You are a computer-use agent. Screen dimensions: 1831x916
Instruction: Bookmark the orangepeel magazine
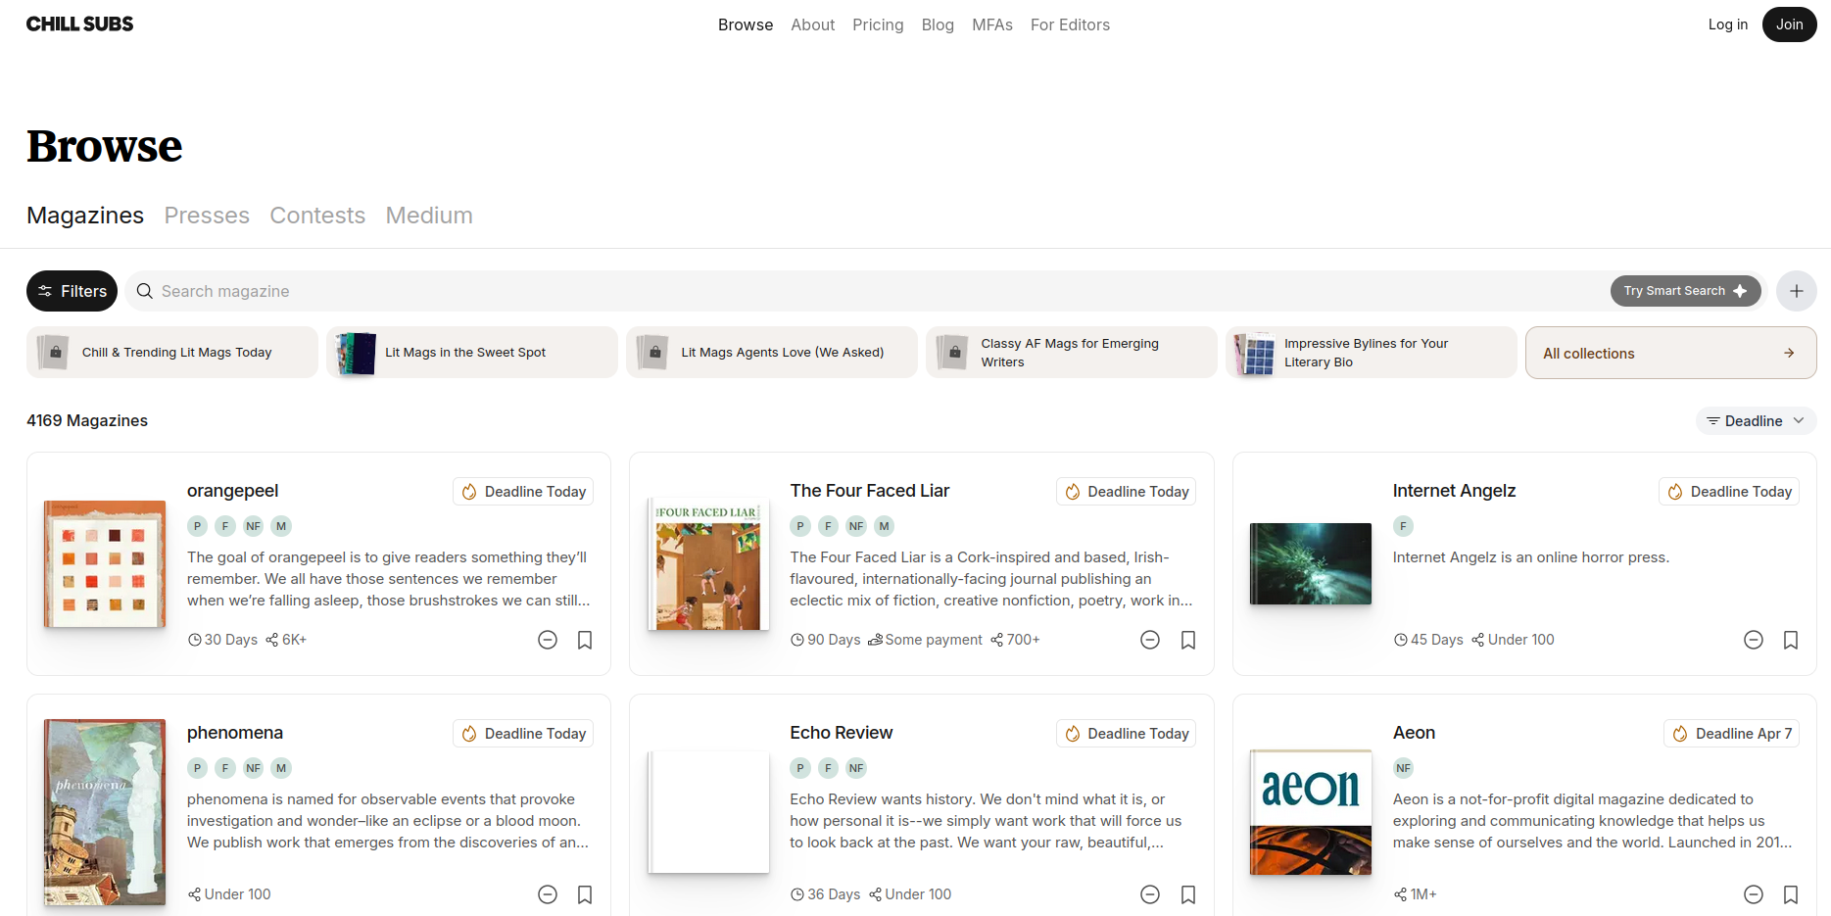coord(585,640)
